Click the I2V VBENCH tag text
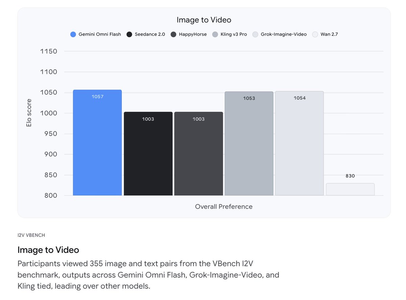 click(x=31, y=235)
